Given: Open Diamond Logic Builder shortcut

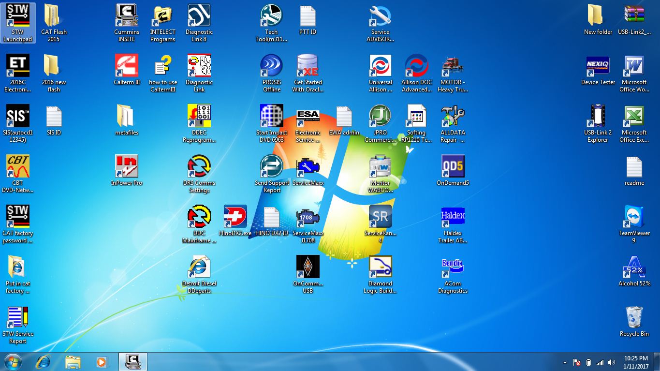Looking at the screenshot, I should [x=381, y=274].
